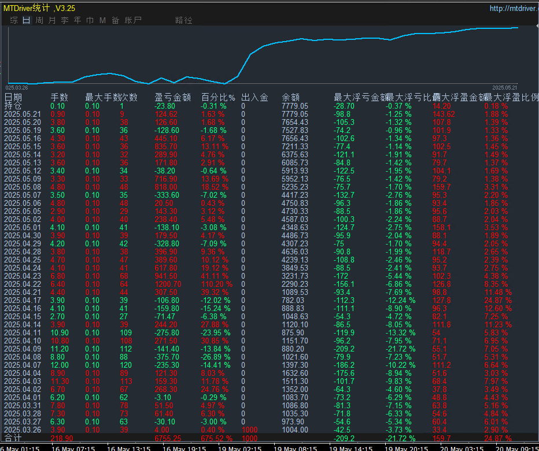Select the 季 quarterly tab
The image size is (539, 451).
(65, 20)
